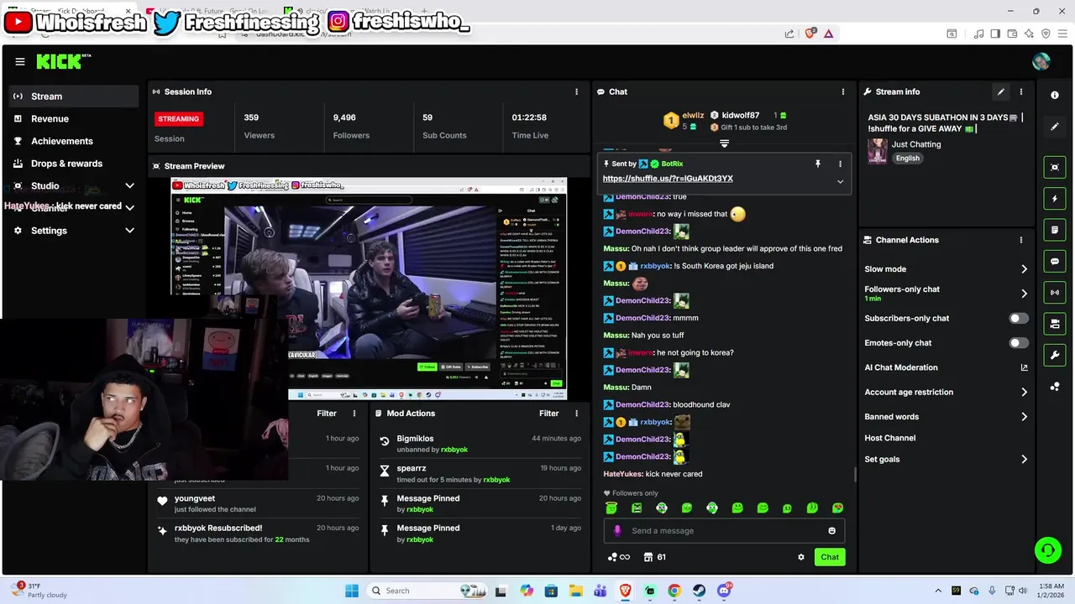This screenshot has height=604, width=1075.
Task: Open AI Chat Moderation external link
Action: pos(1024,367)
